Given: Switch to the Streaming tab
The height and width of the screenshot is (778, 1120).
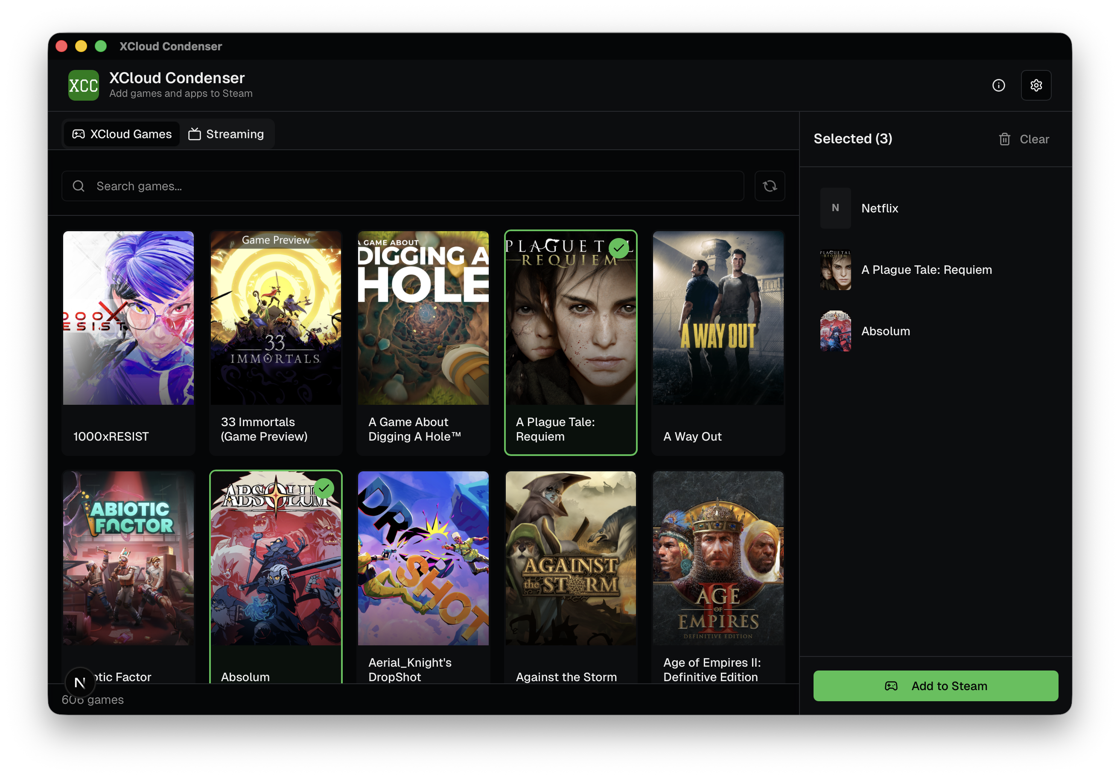Looking at the screenshot, I should point(226,134).
